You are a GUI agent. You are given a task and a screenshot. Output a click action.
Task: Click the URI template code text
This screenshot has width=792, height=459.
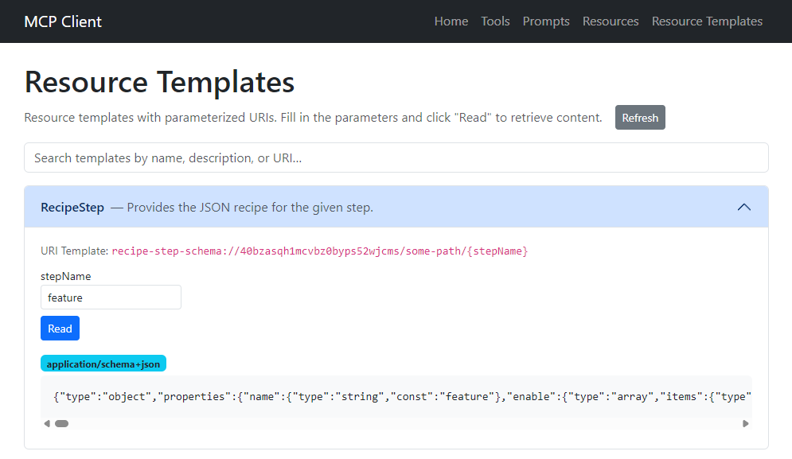point(320,251)
